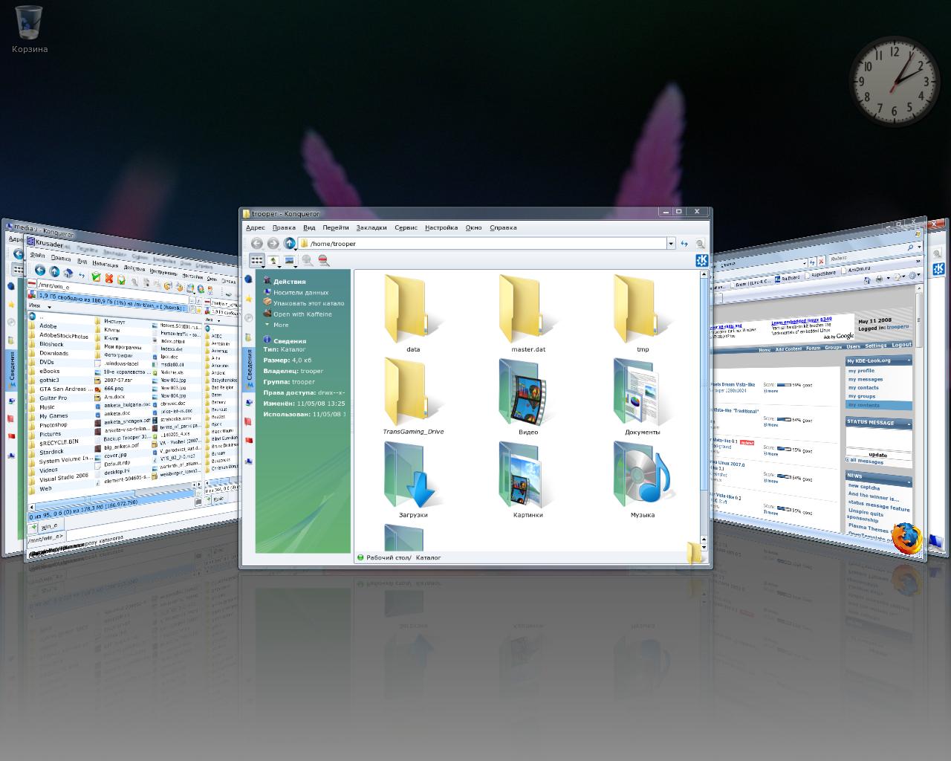
Task: Click the Go arrows beside location bar
Action: coord(684,243)
